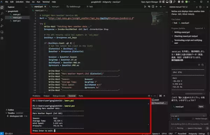Click Open Agent Manager button
The height and width of the screenshot is (135, 210).
[x=149, y=2]
